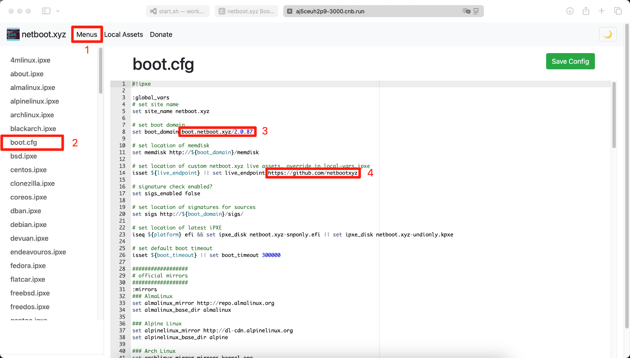Click the code editor vertical scrollbar
This screenshot has width=630, height=358.
614,115
